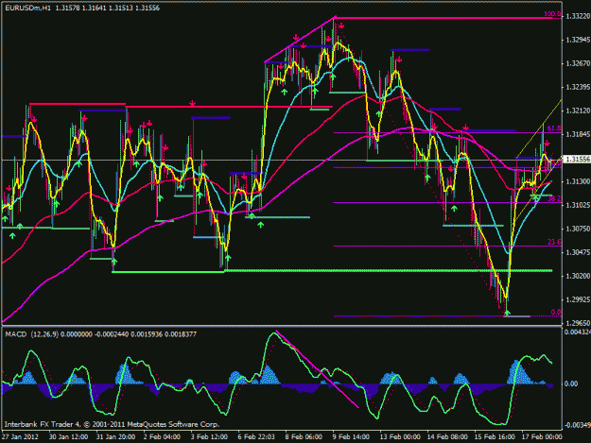The image size is (591, 443).
Task: Click the 1.33220 price axis label
Action: (578, 16)
